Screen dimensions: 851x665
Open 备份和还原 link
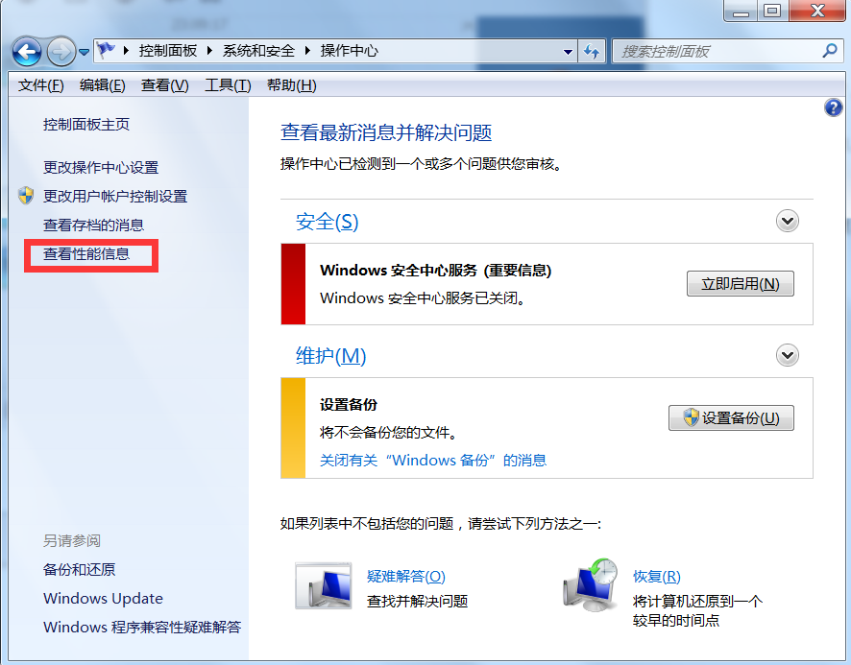[x=79, y=570]
